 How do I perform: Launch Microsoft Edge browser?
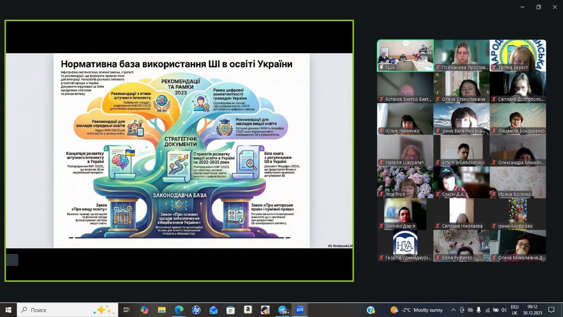click(x=179, y=310)
